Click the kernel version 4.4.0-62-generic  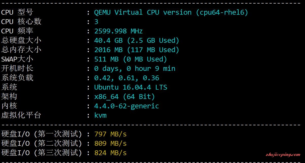coord(126,106)
